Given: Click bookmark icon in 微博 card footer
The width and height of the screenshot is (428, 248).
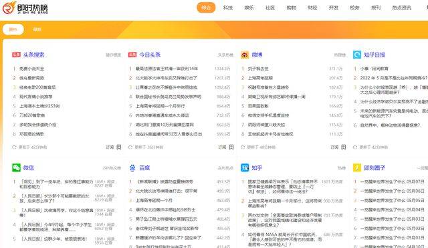Looking at the screenshot, I should point(343,147).
